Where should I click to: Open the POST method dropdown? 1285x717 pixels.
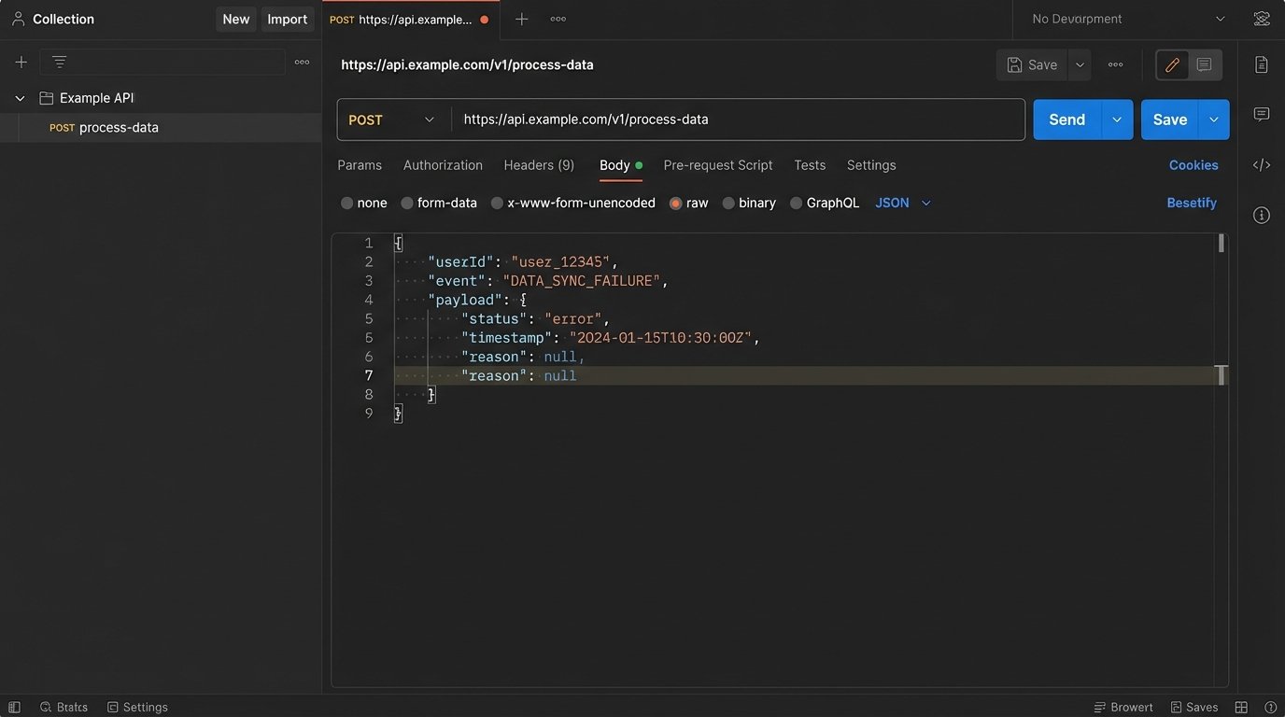pos(391,119)
